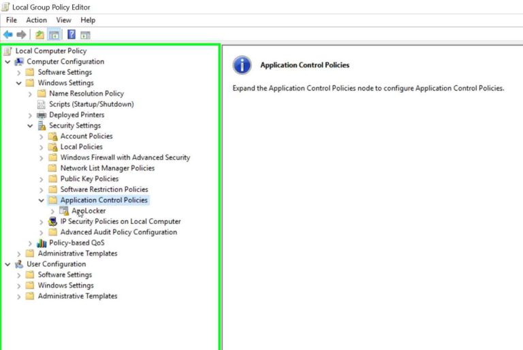Select Network List Manager Policies folder

click(107, 168)
